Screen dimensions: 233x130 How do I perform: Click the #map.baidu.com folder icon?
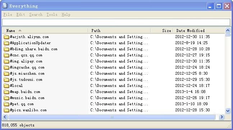tap(6, 92)
